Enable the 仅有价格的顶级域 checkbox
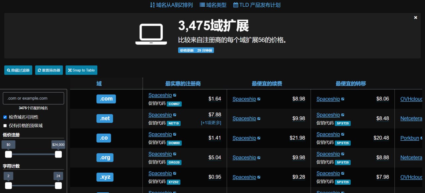 5,126
